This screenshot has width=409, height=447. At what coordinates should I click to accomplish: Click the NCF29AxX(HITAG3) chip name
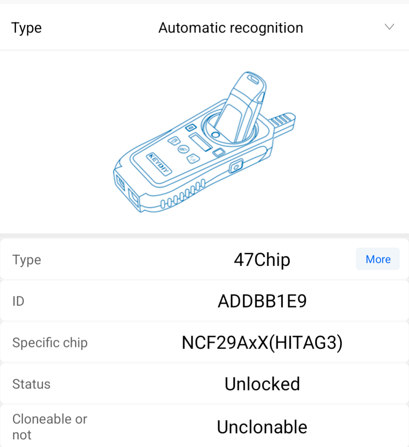coord(262,343)
